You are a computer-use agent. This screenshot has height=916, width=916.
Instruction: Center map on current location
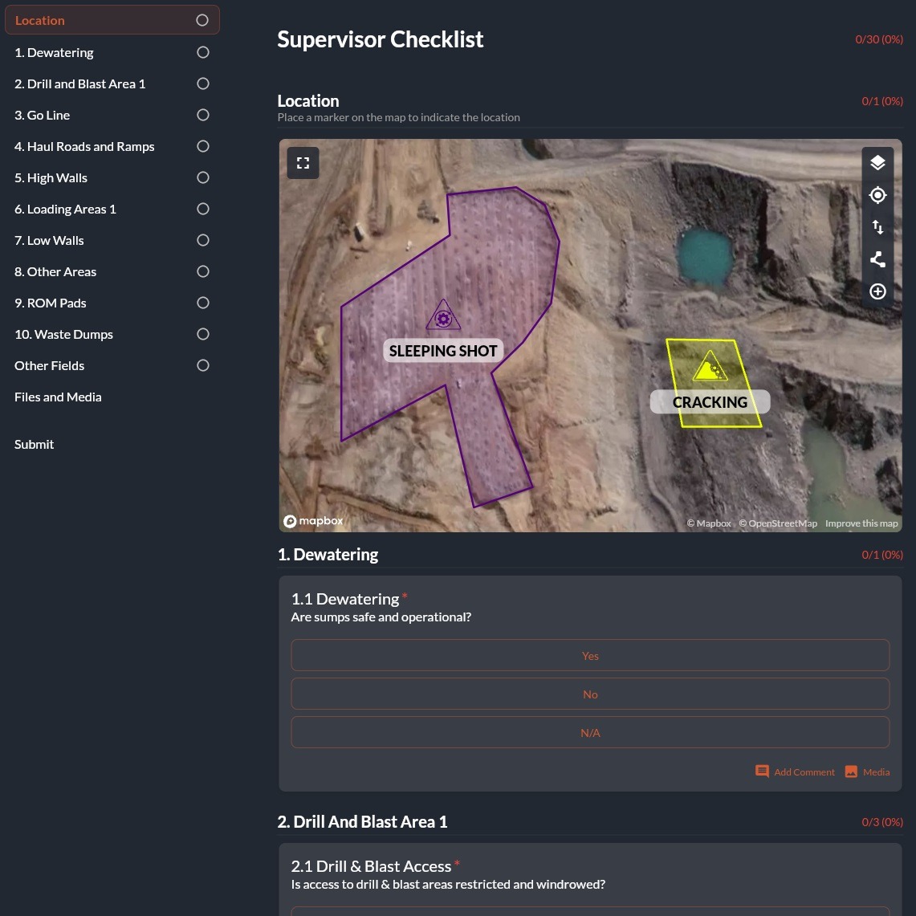coord(877,195)
